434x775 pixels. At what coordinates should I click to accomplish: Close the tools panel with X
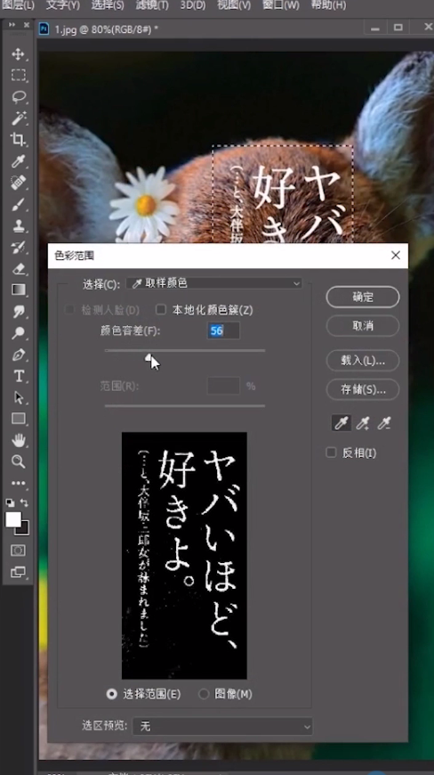tap(26, 25)
